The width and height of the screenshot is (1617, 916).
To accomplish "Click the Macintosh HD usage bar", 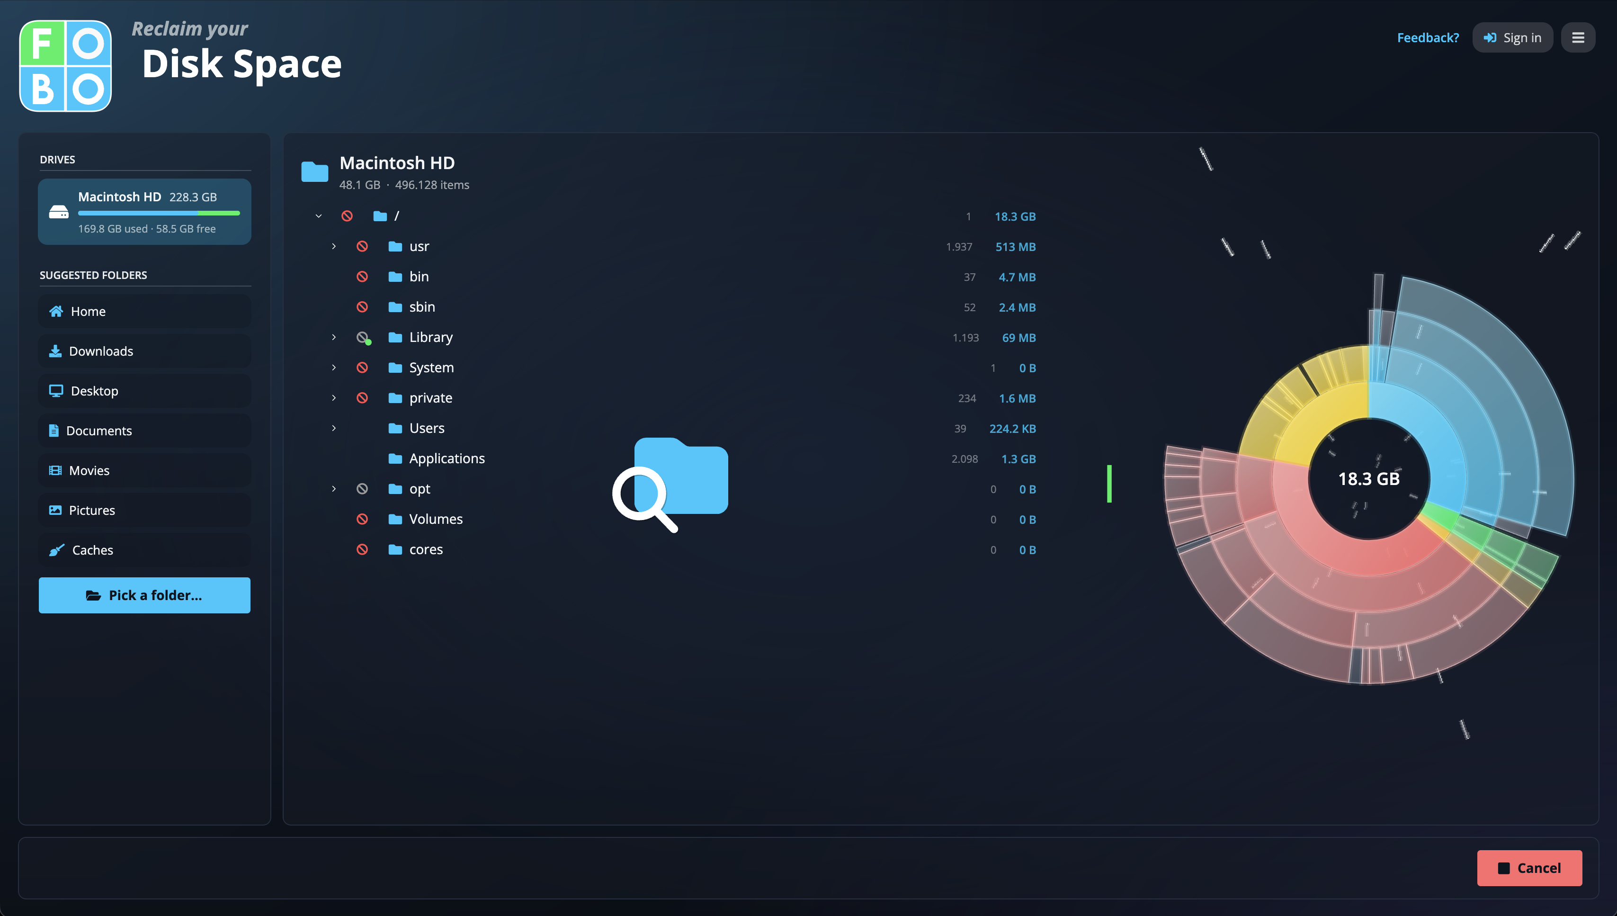I will click(159, 213).
